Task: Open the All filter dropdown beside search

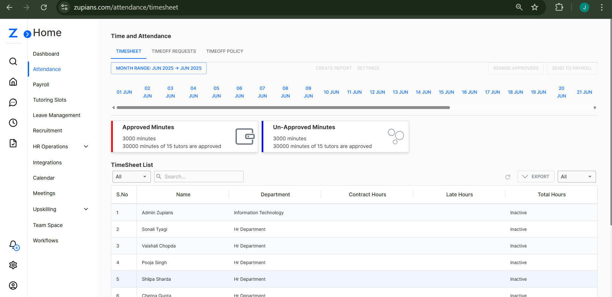Action: coord(131,176)
